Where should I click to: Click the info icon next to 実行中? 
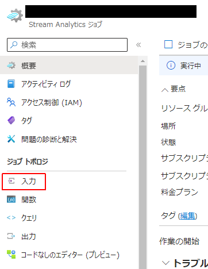click(x=171, y=66)
